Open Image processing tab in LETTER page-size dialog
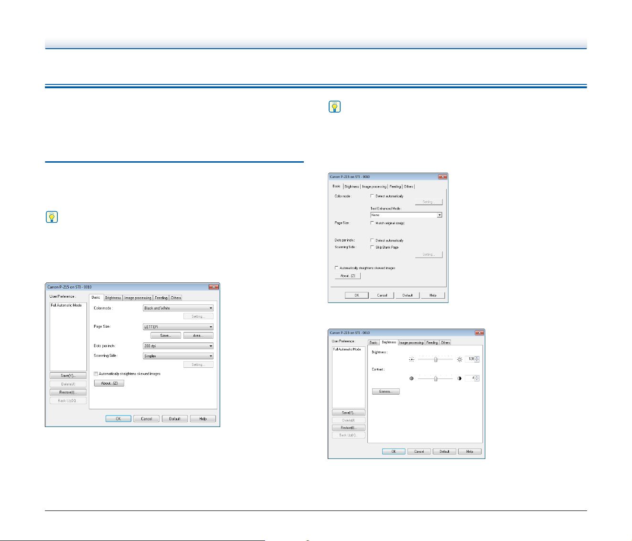Viewport: 632px width, 541px height. tap(138, 298)
